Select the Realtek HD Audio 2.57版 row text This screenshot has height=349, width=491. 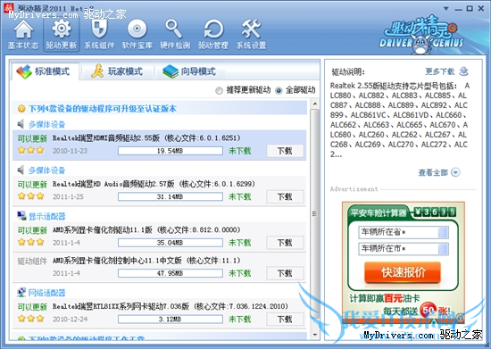pos(154,184)
